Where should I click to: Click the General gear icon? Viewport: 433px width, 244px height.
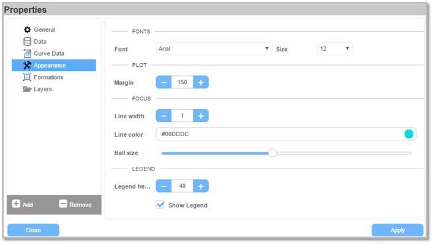pos(27,29)
